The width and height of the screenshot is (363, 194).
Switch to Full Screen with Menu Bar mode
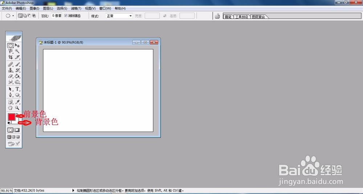pyautogui.click(x=14, y=137)
